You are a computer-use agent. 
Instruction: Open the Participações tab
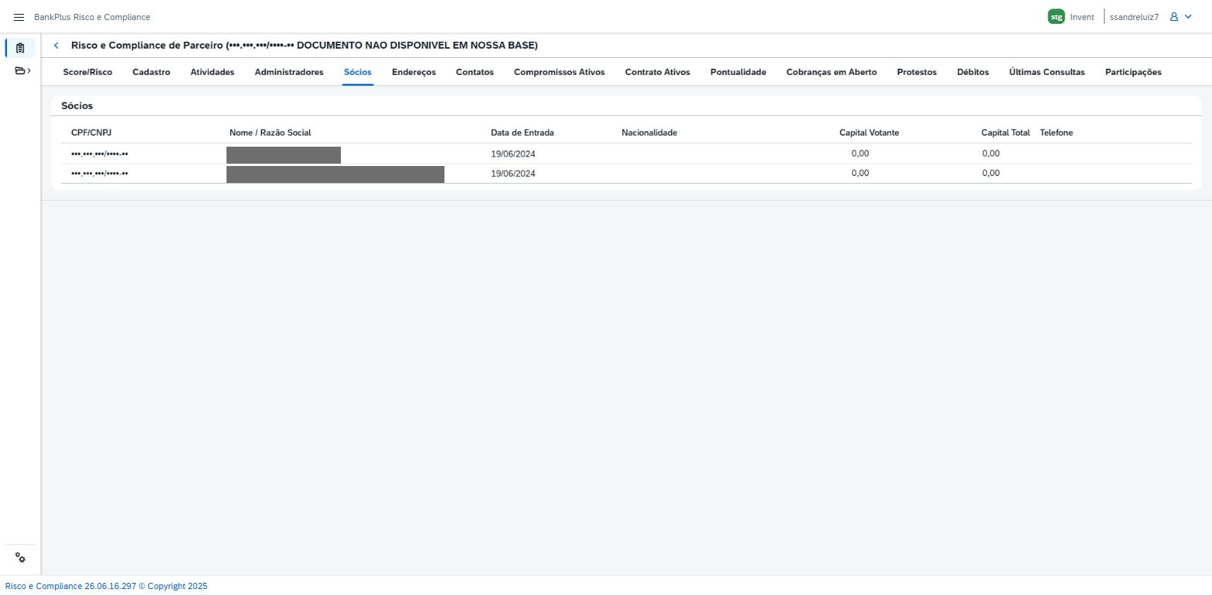tap(1133, 72)
